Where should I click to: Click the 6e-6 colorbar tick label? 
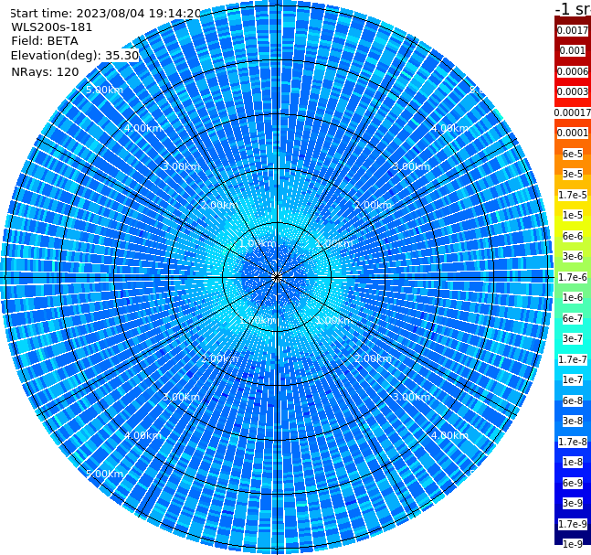(x=573, y=236)
